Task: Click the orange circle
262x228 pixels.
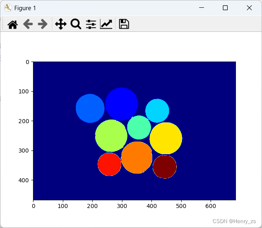Action: pyautogui.click(x=137, y=157)
